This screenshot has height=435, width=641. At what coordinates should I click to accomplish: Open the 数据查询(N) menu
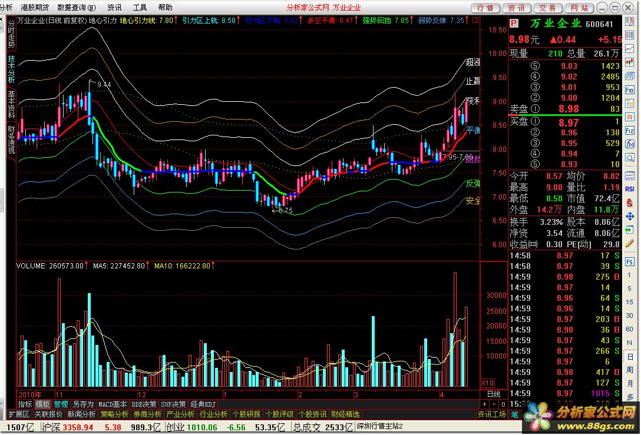click(x=77, y=7)
